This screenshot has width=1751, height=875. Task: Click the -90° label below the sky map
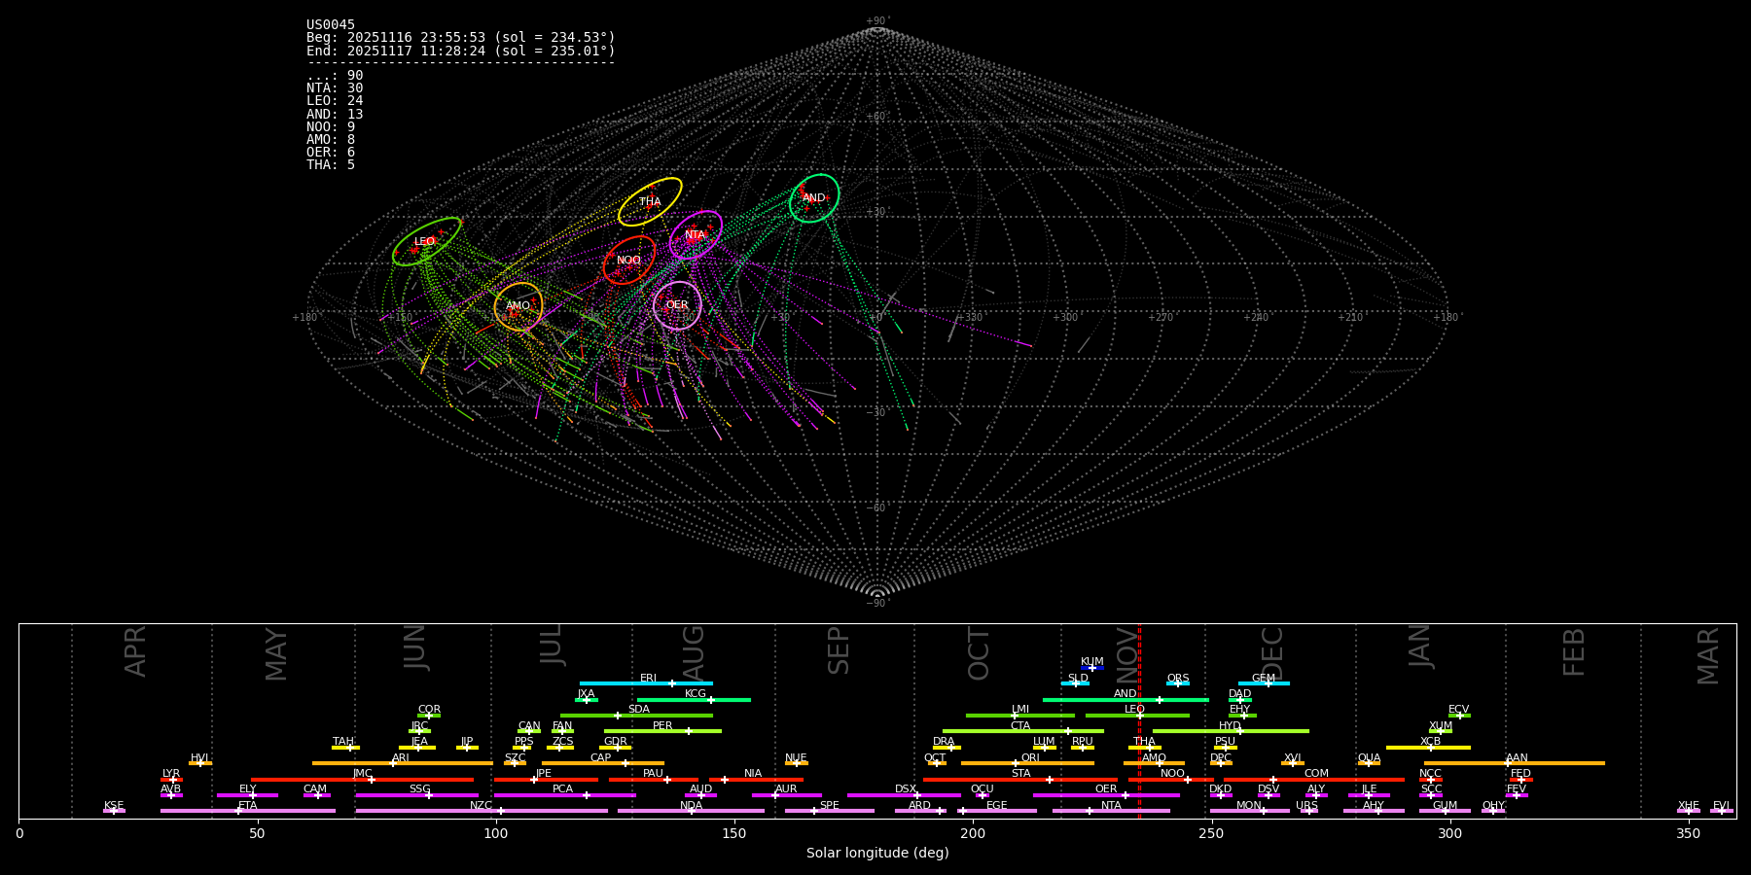click(877, 603)
